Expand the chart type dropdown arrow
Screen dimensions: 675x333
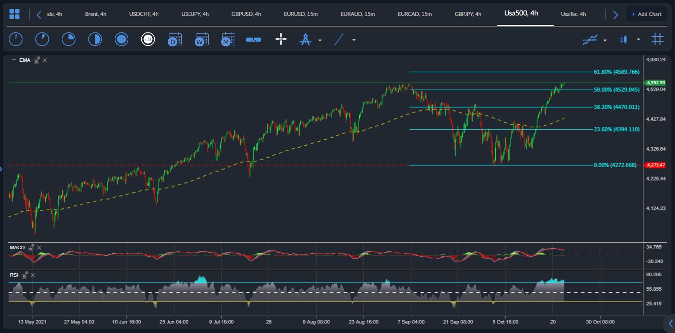pyautogui.click(x=639, y=40)
